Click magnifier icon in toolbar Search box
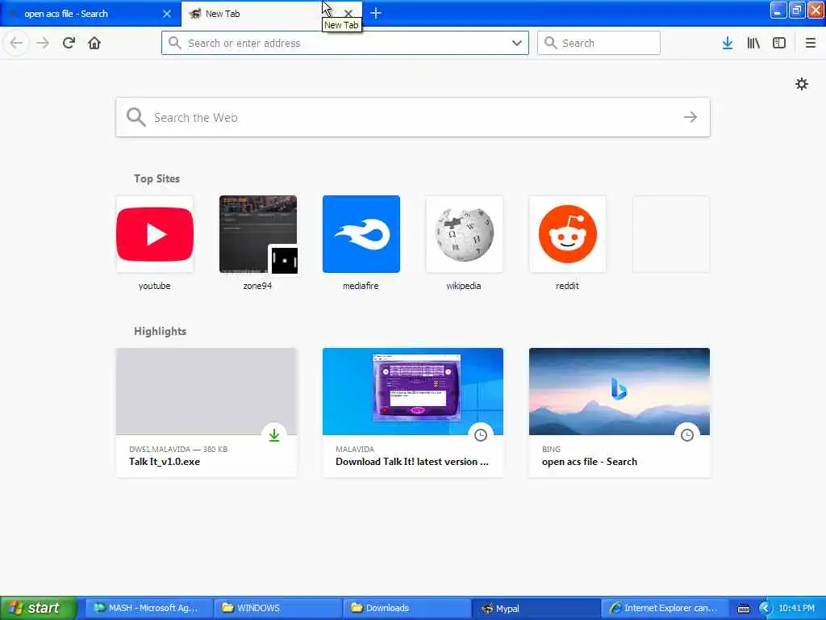The width and height of the screenshot is (826, 620). click(550, 43)
